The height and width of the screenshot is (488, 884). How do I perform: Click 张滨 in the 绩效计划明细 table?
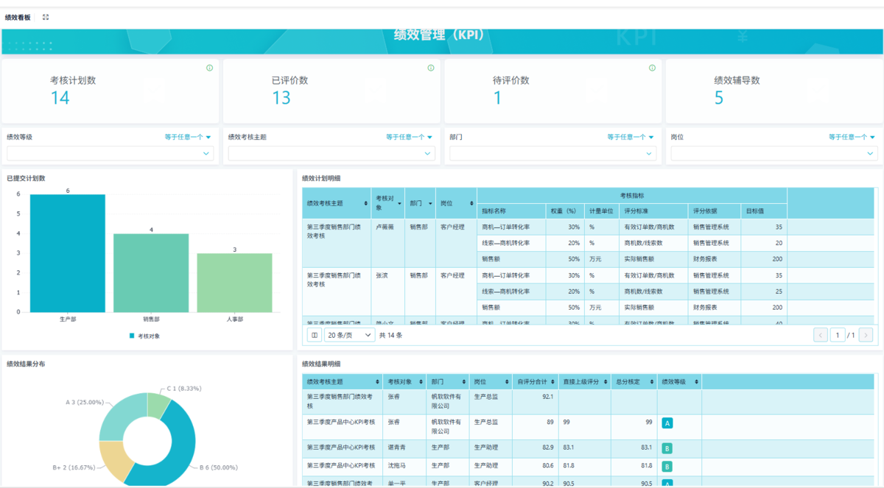[382, 275]
